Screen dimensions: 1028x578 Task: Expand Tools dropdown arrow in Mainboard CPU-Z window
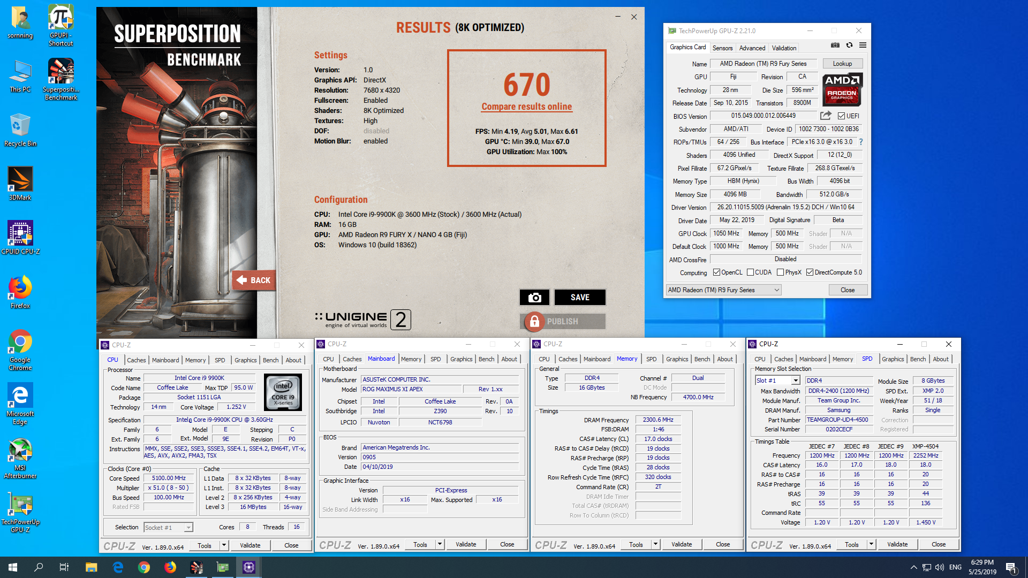coord(440,544)
